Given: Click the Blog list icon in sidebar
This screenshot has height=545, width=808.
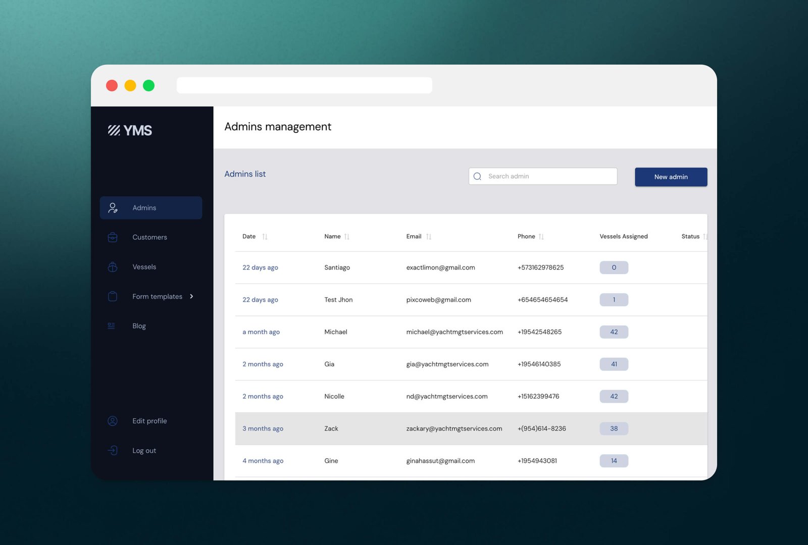Looking at the screenshot, I should 112,326.
